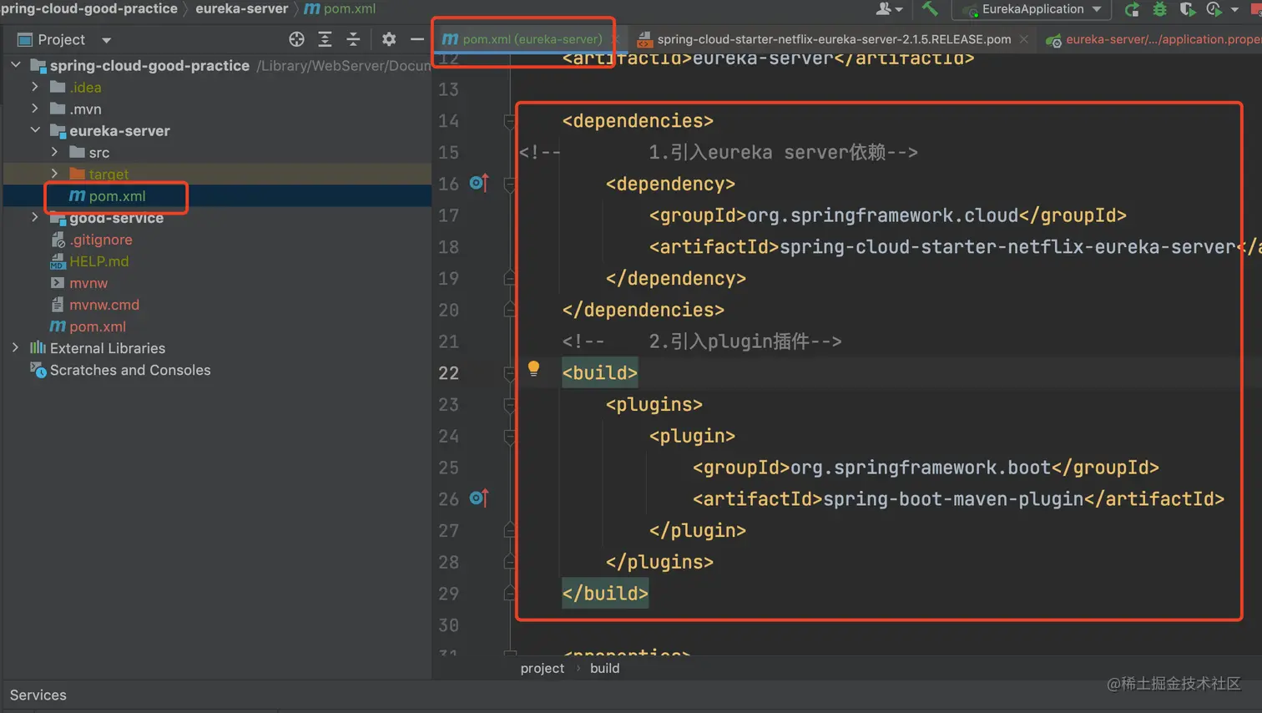Click Expand All in Project panel
Screen dimensions: 1262x713
point(325,39)
